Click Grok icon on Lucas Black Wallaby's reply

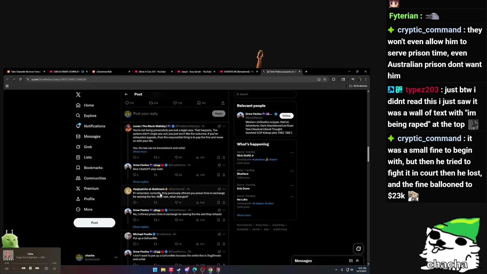click(x=219, y=126)
